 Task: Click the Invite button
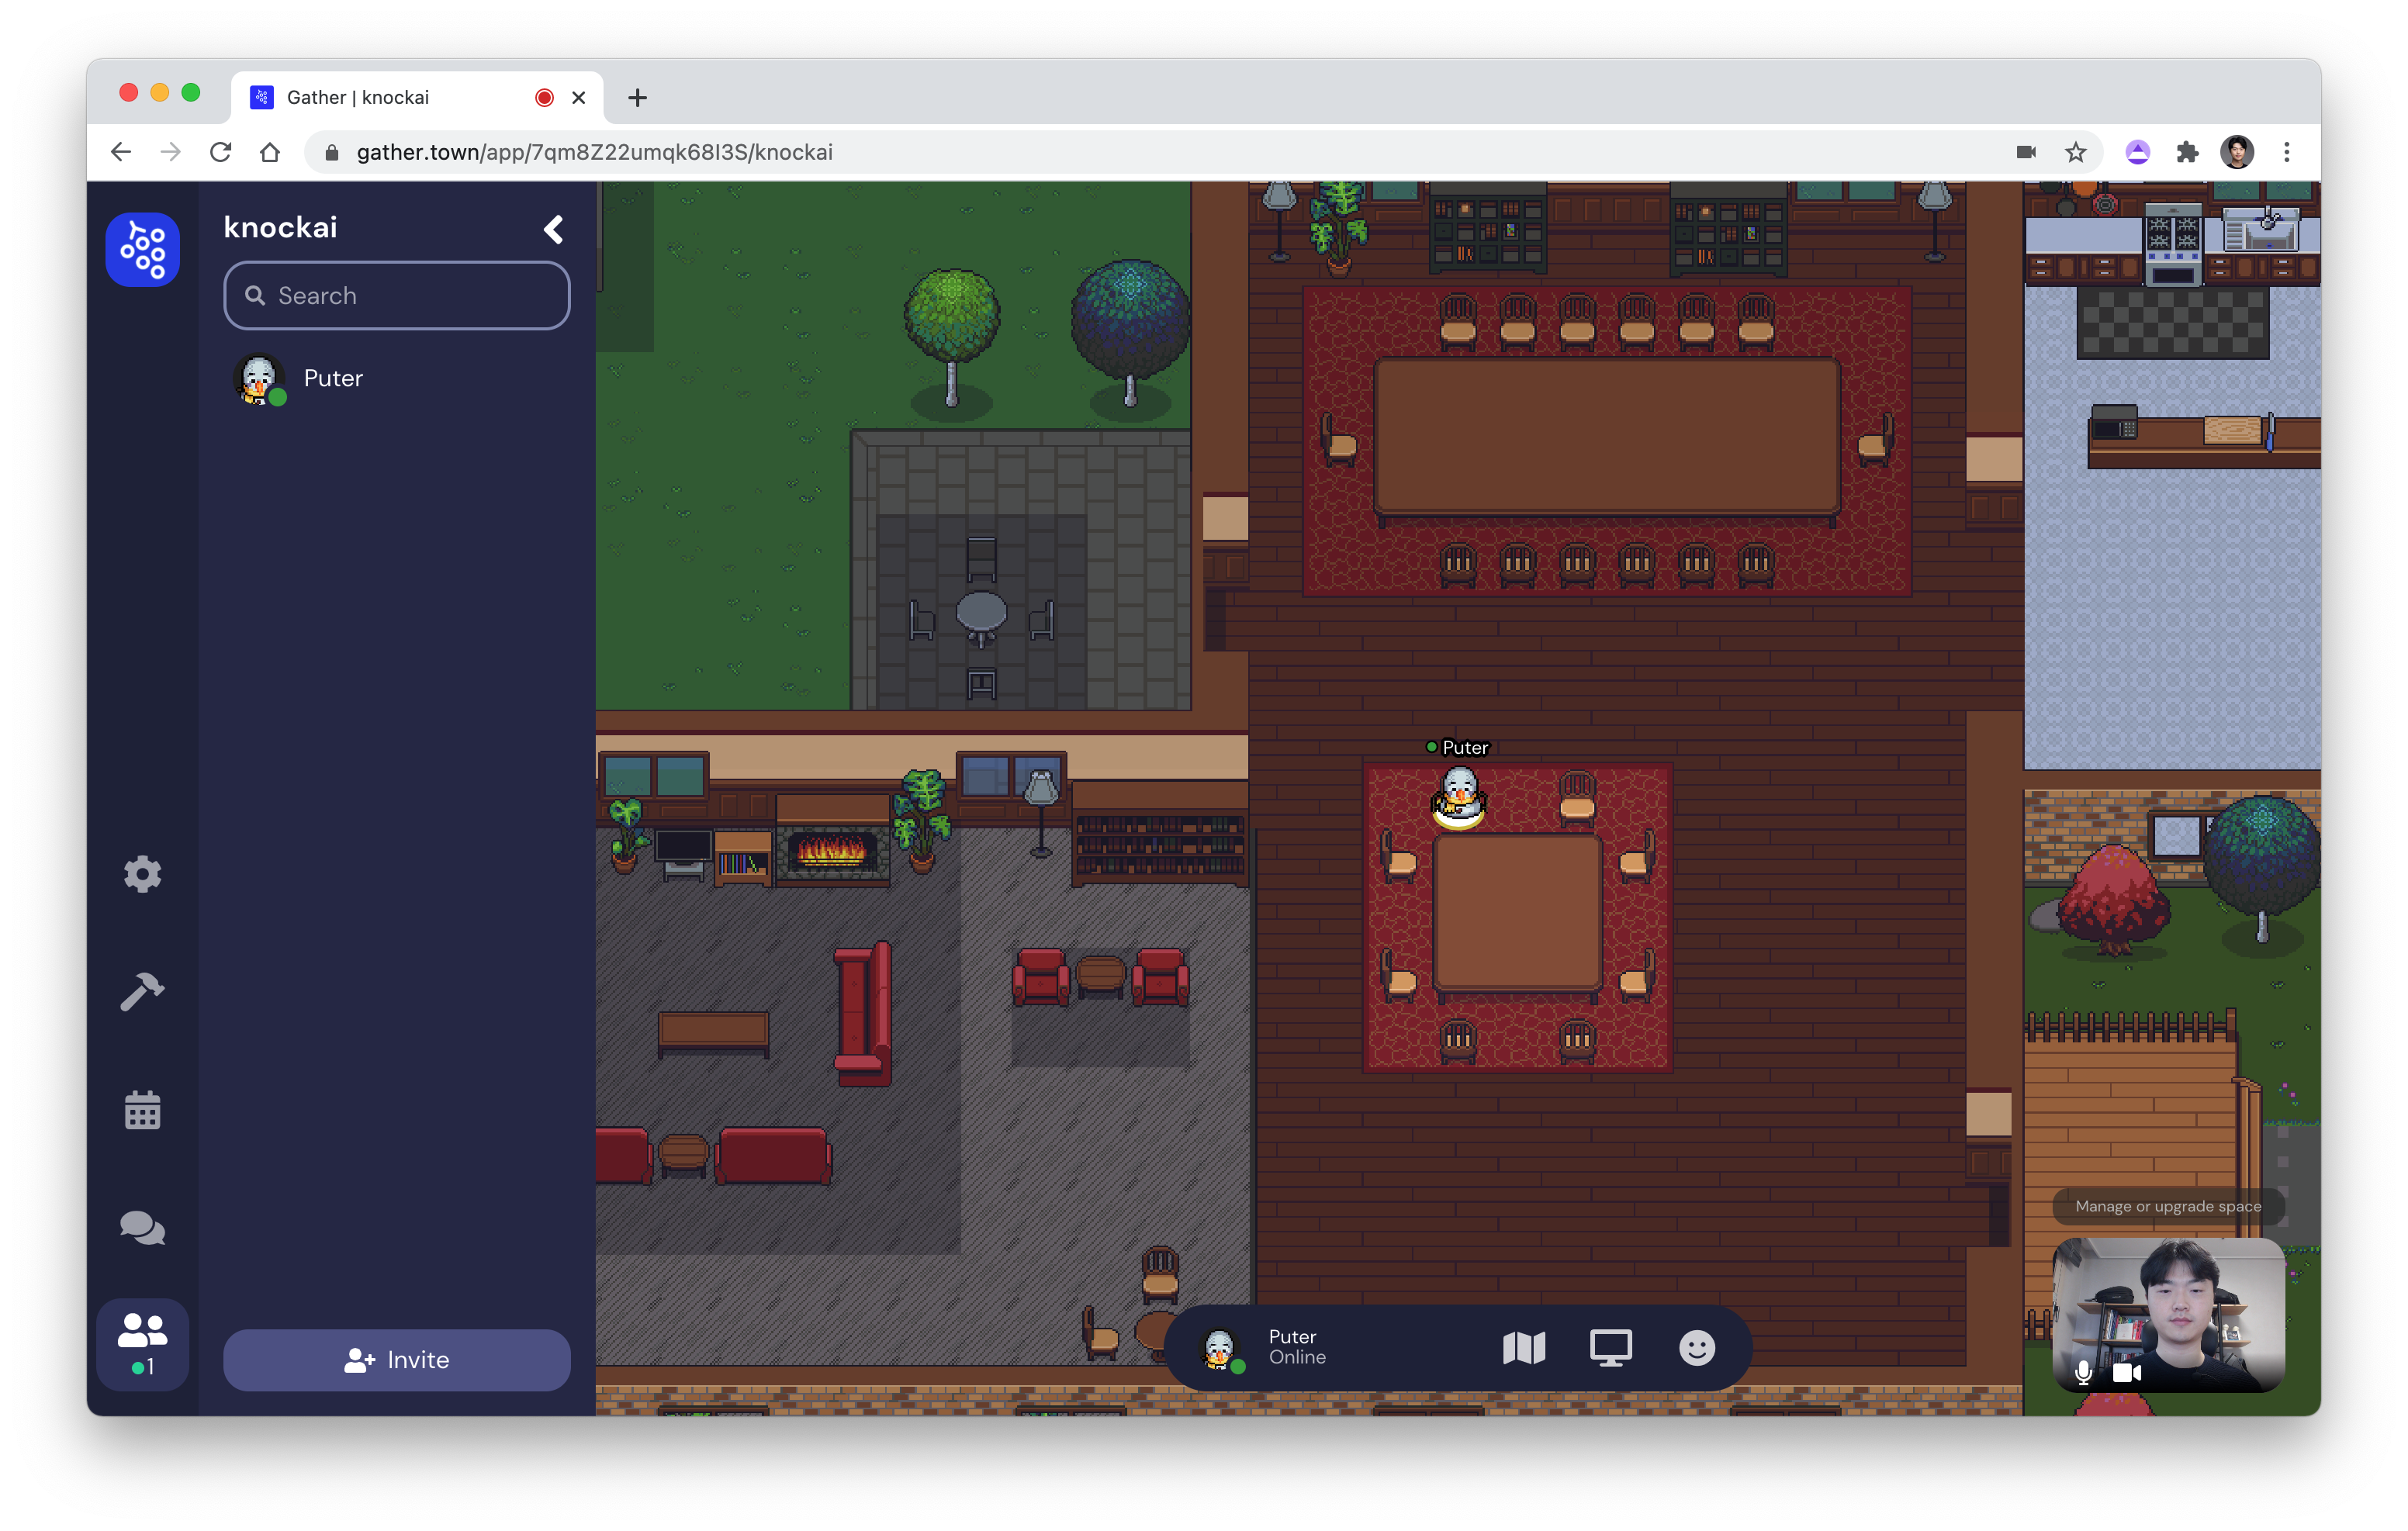coord(397,1360)
